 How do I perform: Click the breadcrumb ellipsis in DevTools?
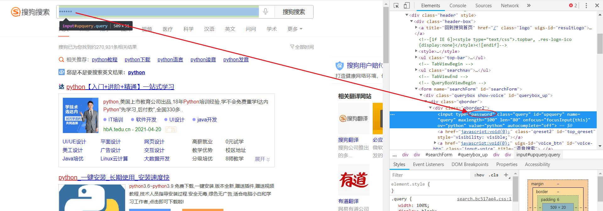click(x=395, y=155)
